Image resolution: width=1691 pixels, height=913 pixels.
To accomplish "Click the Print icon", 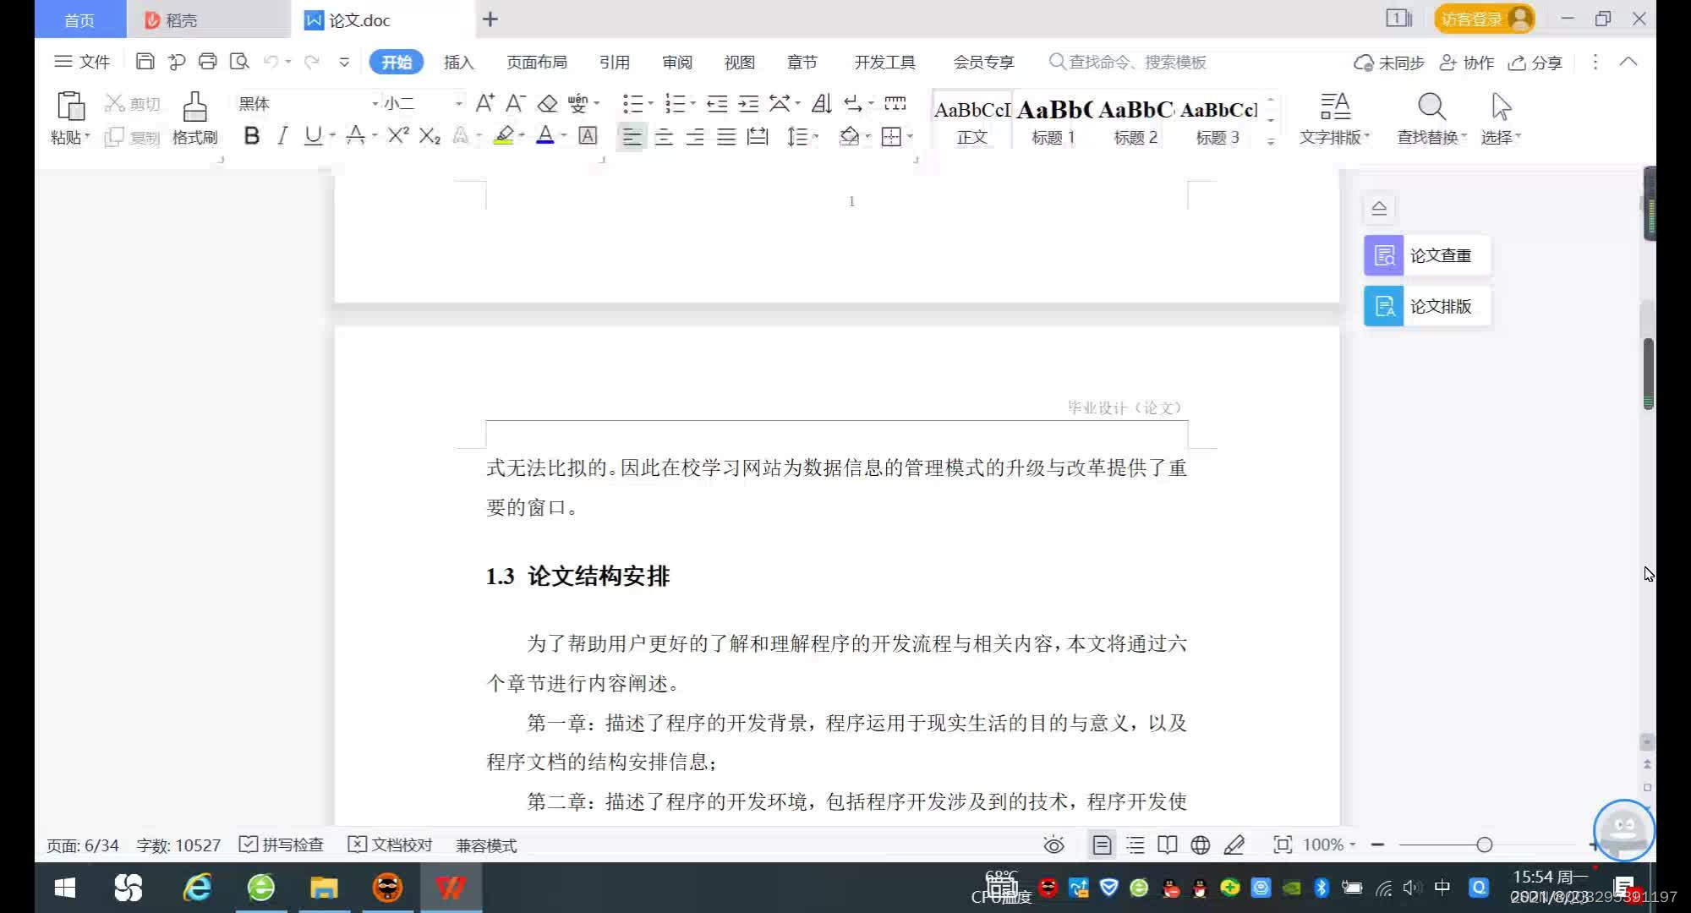I will [207, 62].
